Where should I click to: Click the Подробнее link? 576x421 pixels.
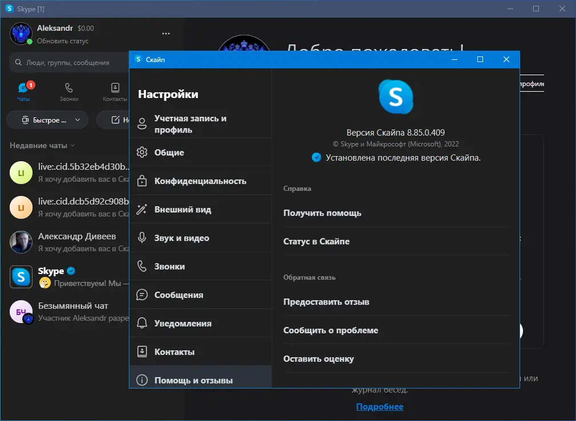click(x=380, y=406)
